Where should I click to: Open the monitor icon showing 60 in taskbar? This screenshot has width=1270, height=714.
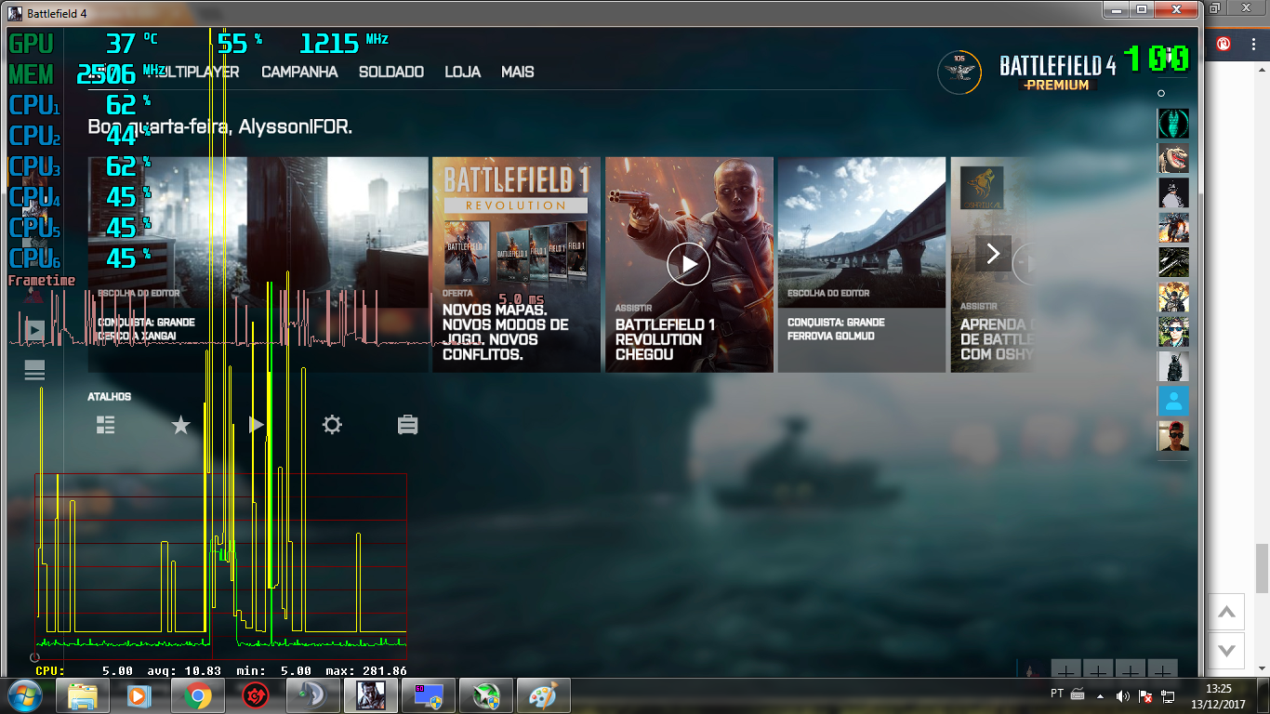click(x=428, y=695)
